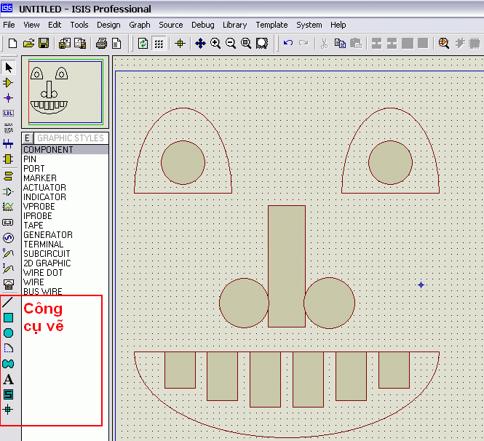Viewport: 484px width, 441px height.
Task: Pick the 2D arc drawing tool
Action: (x=8, y=348)
